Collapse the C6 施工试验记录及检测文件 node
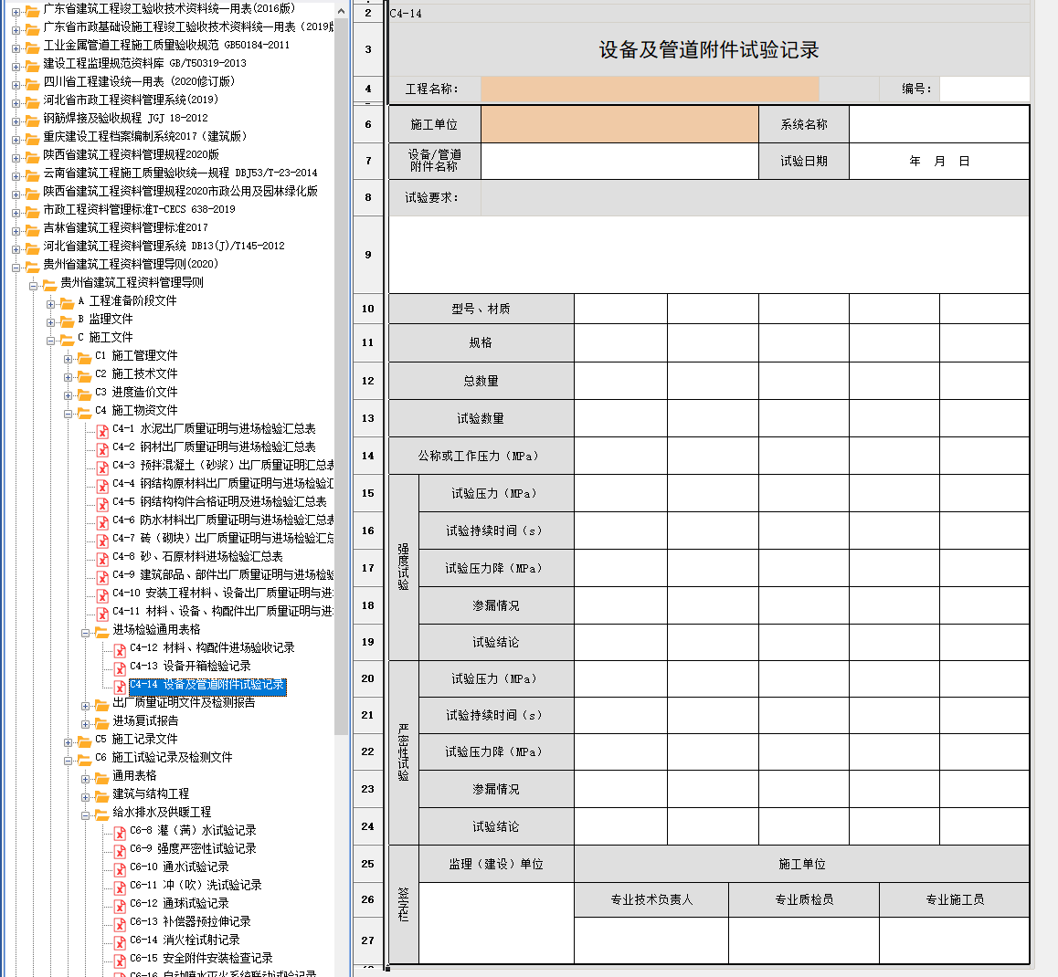Viewport: 1058px width, 977px height. tap(69, 760)
